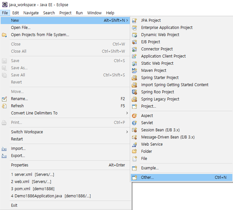Screen dimensions: 233x210
Task: Click the JPA Project icon
Action: [x=134, y=20]
